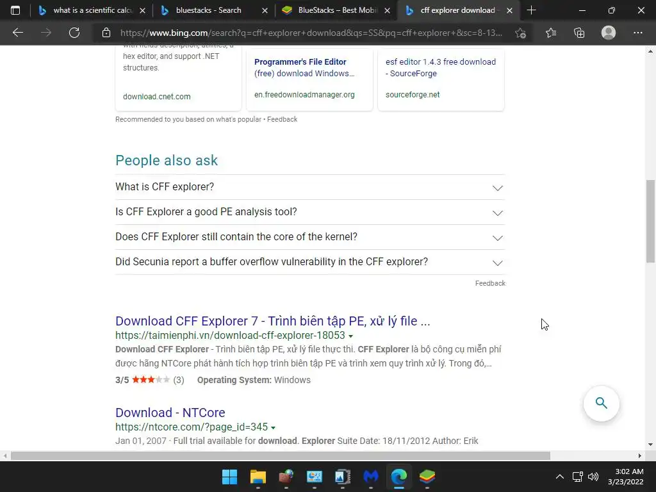Click the horizontal scrollbar thumb

[x=281, y=455]
